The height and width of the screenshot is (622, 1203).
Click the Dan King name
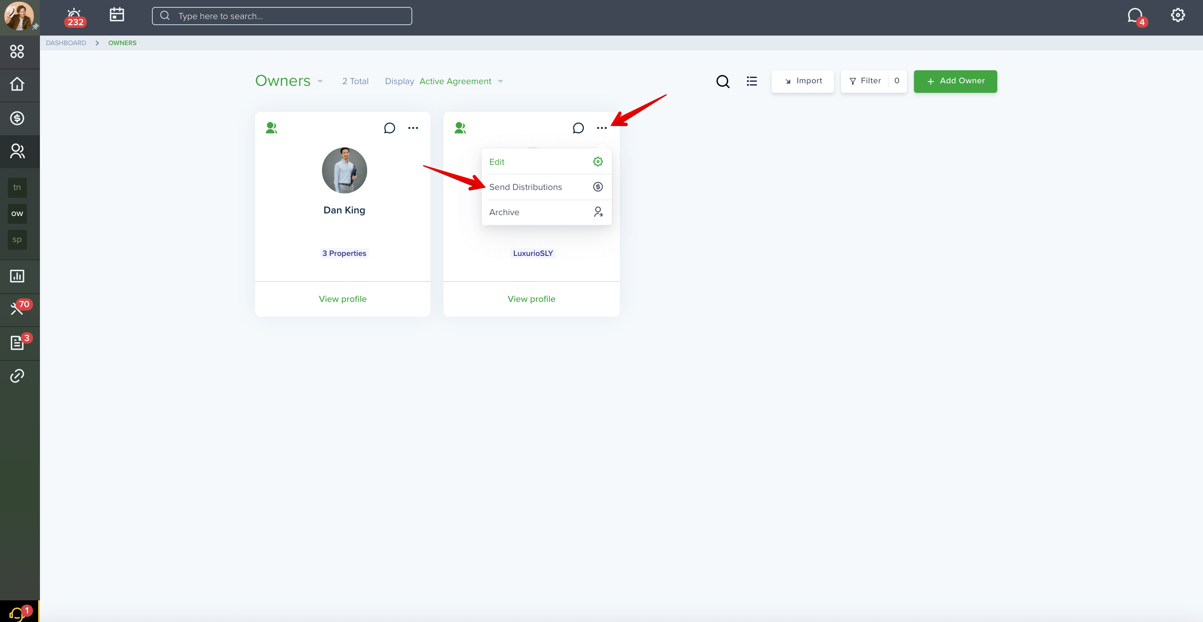pyautogui.click(x=344, y=210)
